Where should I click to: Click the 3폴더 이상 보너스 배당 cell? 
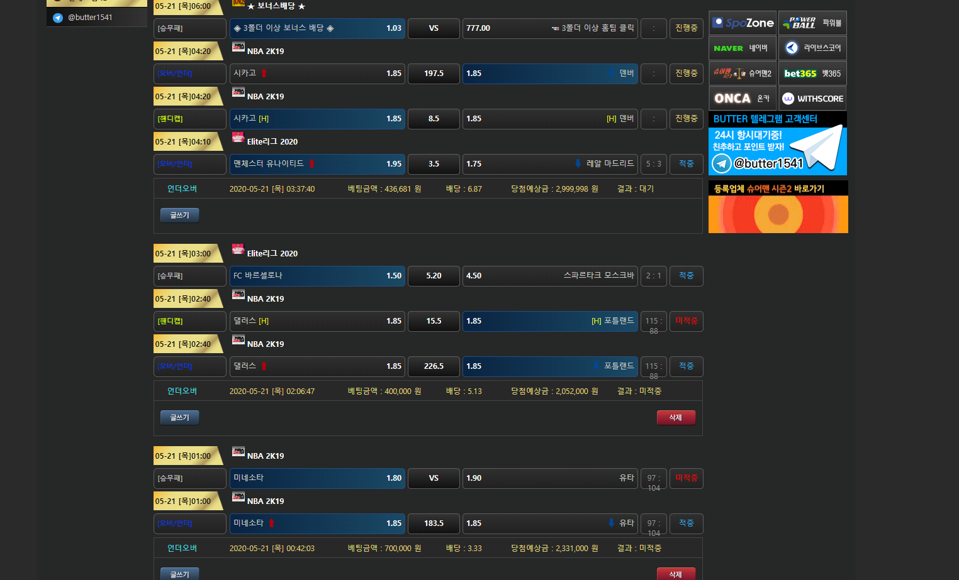point(317,28)
